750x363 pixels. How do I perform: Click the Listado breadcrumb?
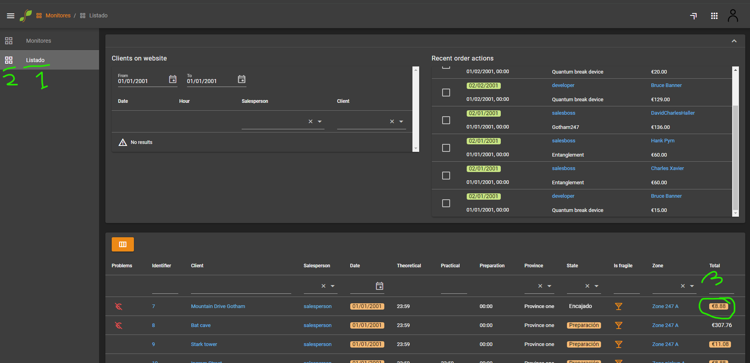(x=98, y=15)
